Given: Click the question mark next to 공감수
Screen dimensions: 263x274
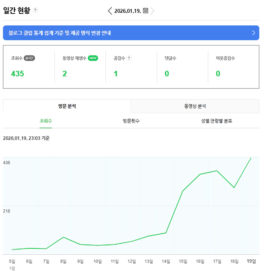Looking at the screenshot, I should pos(129,58).
